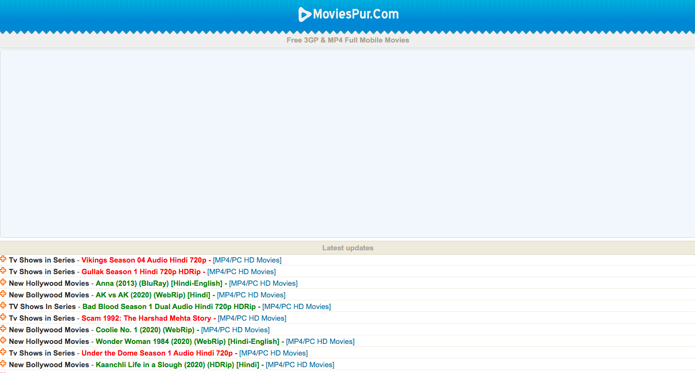Open Gullak Season 1 Hindi 720p HDRip

click(141, 272)
